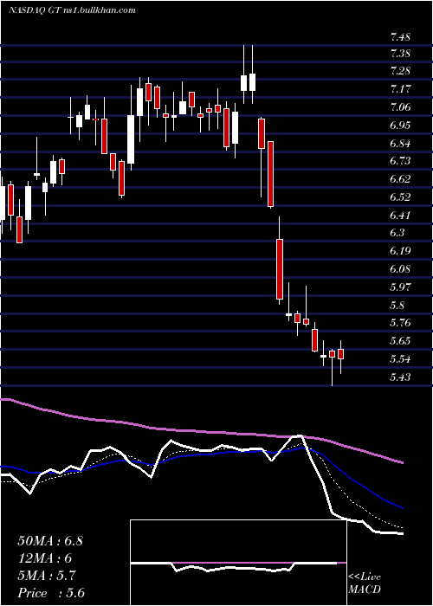Click the 6.3 price axis label
Image resolution: width=433 pixels, height=606 pixels.
click(x=397, y=233)
